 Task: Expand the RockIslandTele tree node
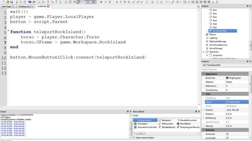click(x=207, y=31)
